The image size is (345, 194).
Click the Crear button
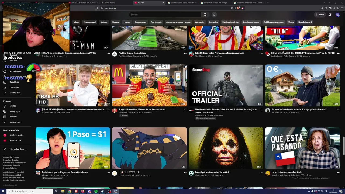click(320, 15)
